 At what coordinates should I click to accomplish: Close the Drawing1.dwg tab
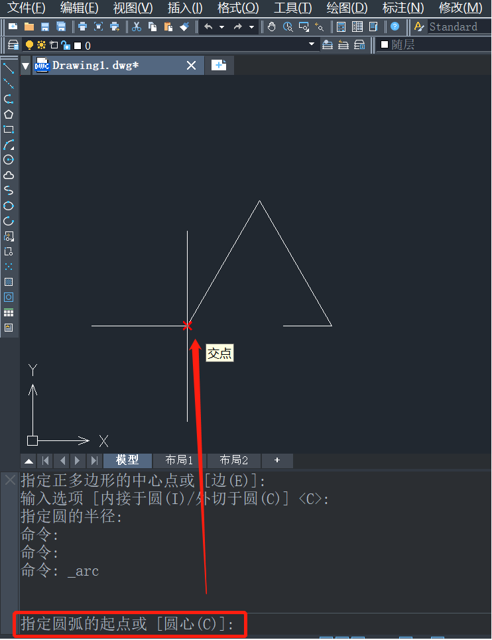click(191, 65)
